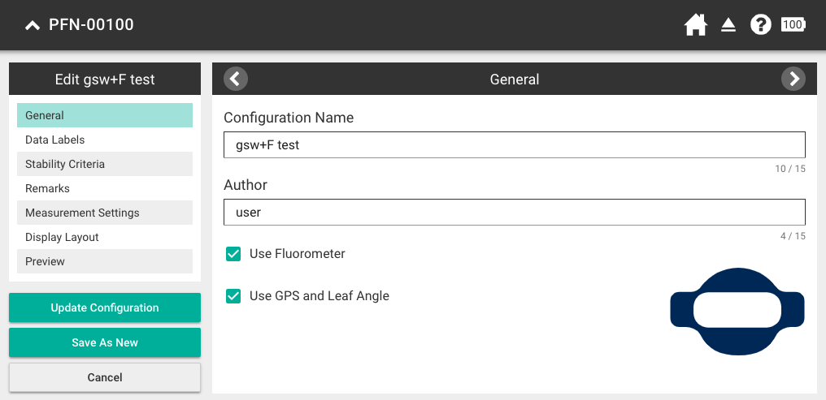
Task: Open help via question mark icon
Action: 761,24
